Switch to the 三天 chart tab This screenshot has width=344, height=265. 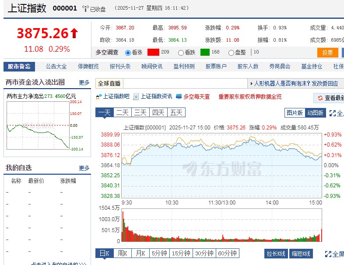pyautogui.click(x=140, y=113)
